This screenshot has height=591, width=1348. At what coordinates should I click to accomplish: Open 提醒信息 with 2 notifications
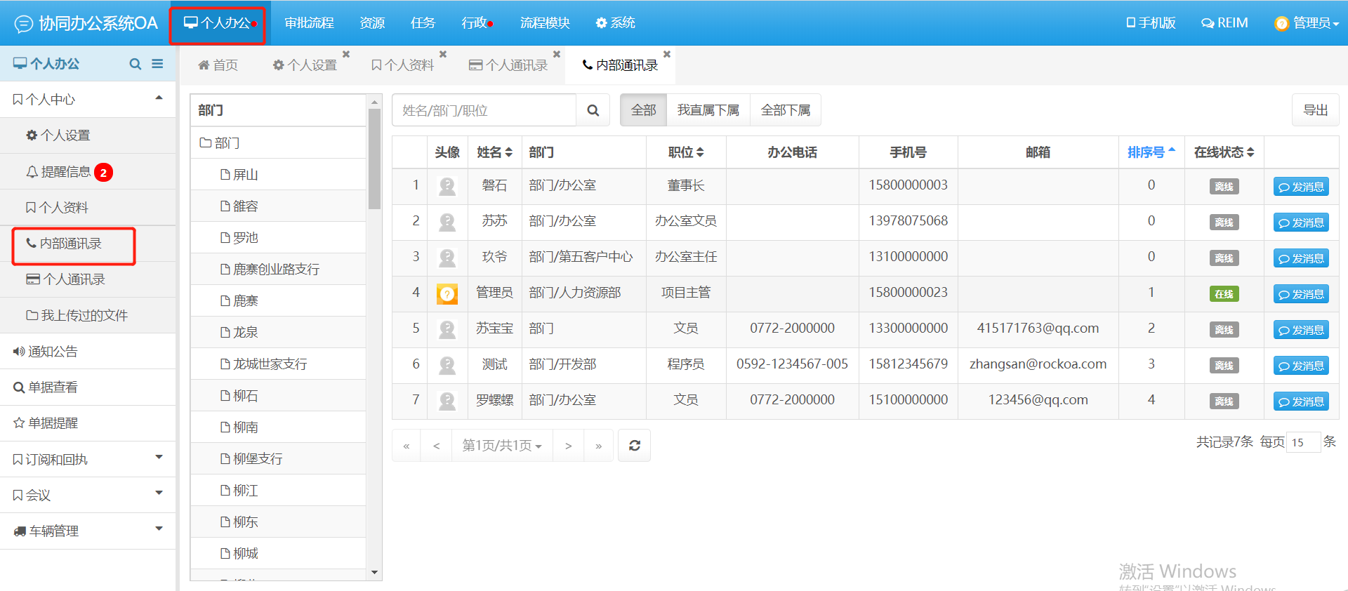pyautogui.click(x=88, y=172)
